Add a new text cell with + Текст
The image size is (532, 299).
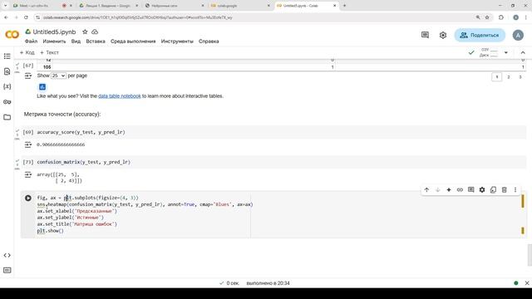pos(50,52)
